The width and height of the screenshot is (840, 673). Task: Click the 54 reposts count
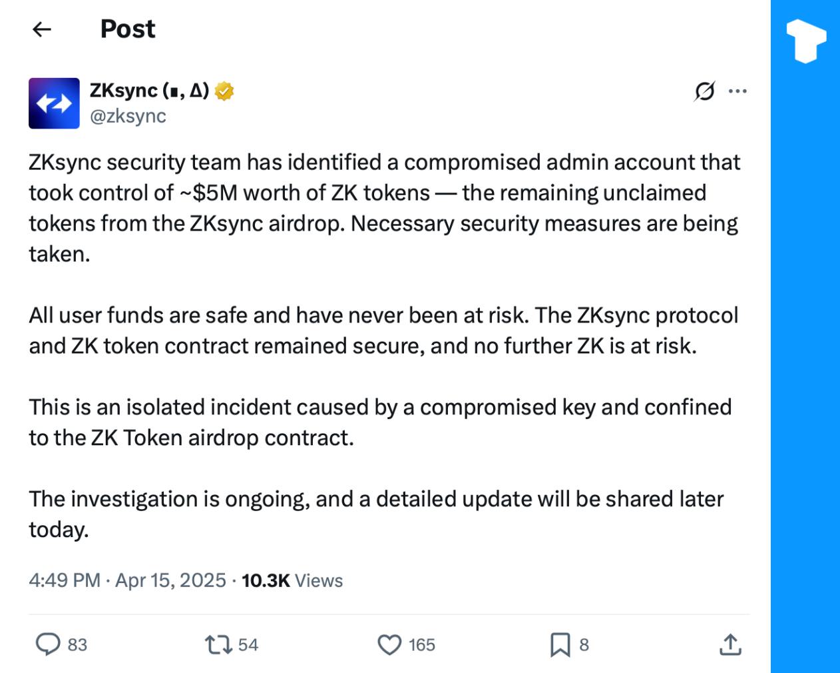(x=248, y=645)
